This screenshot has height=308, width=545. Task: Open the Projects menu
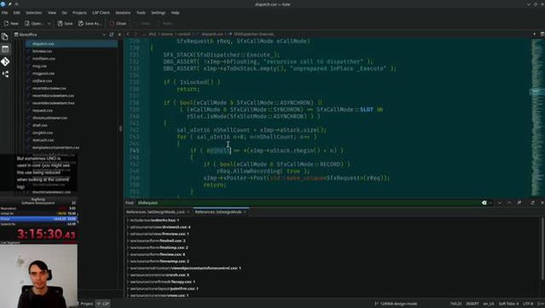coord(79,13)
